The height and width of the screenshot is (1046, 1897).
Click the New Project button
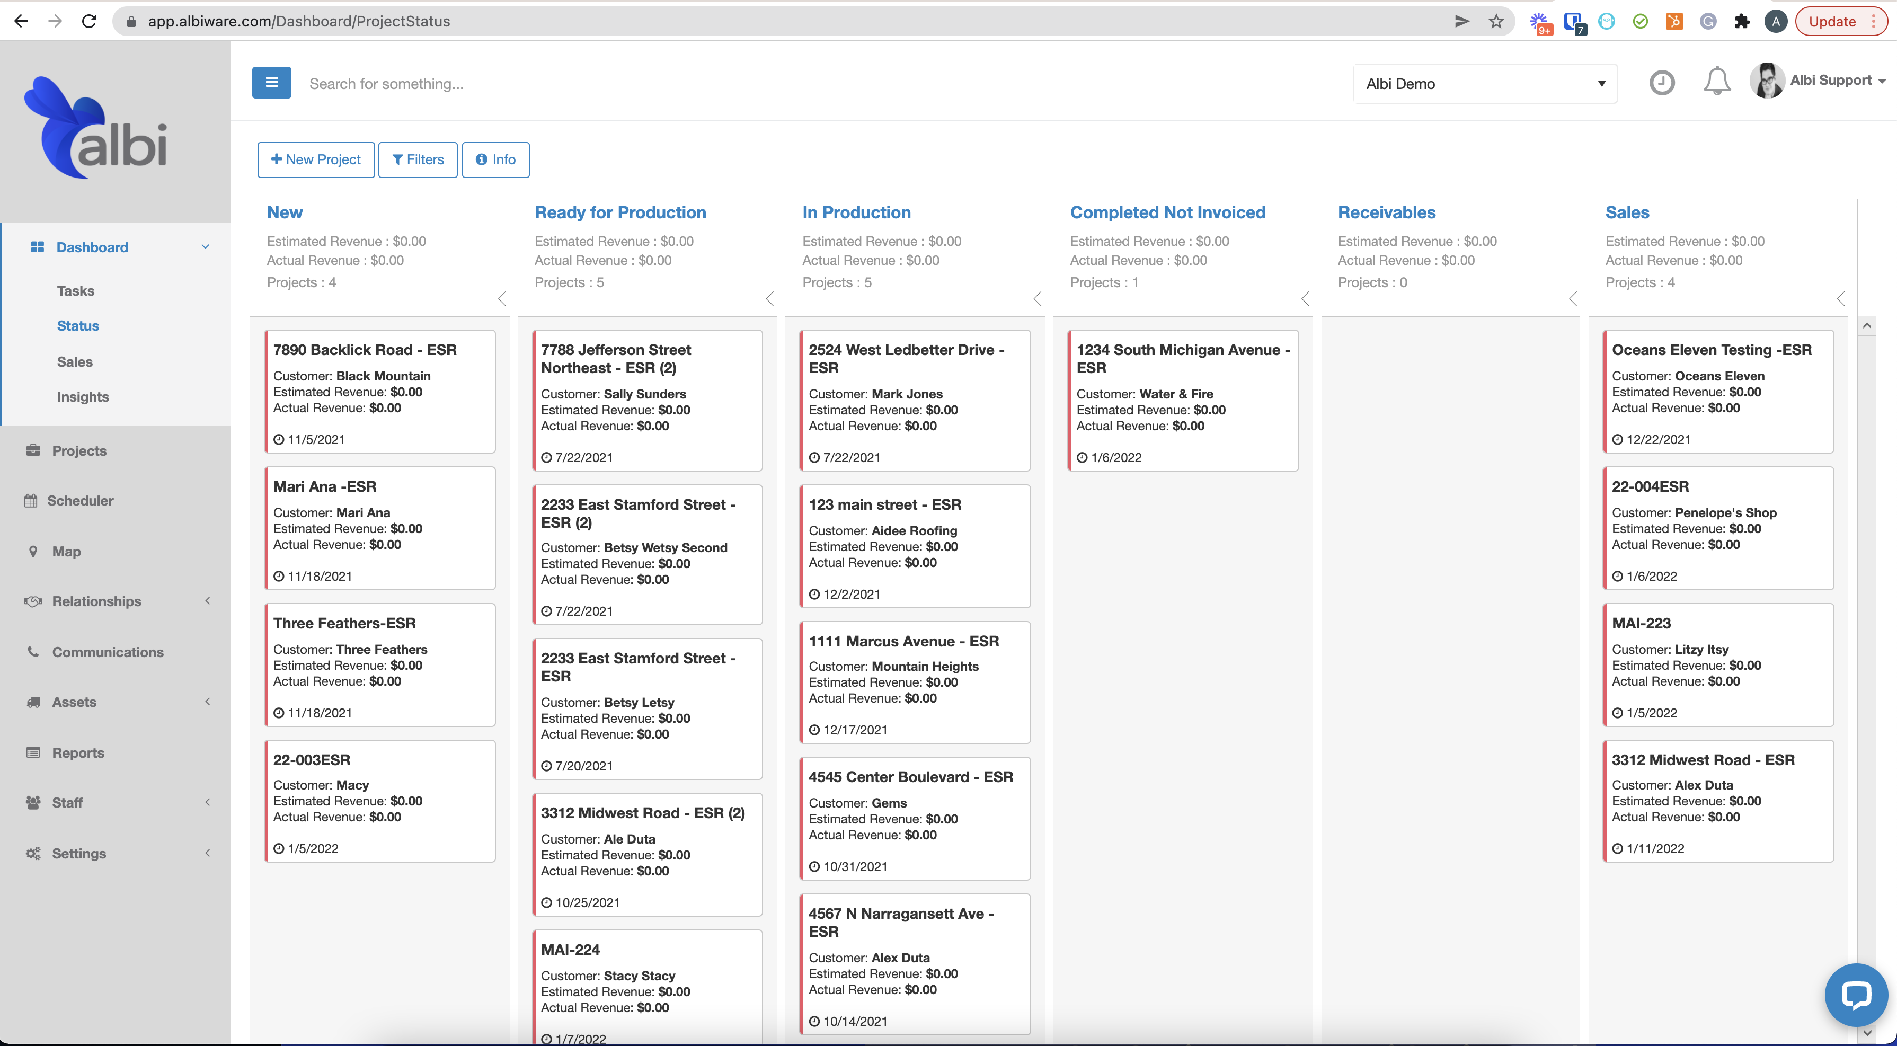[316, 159]
